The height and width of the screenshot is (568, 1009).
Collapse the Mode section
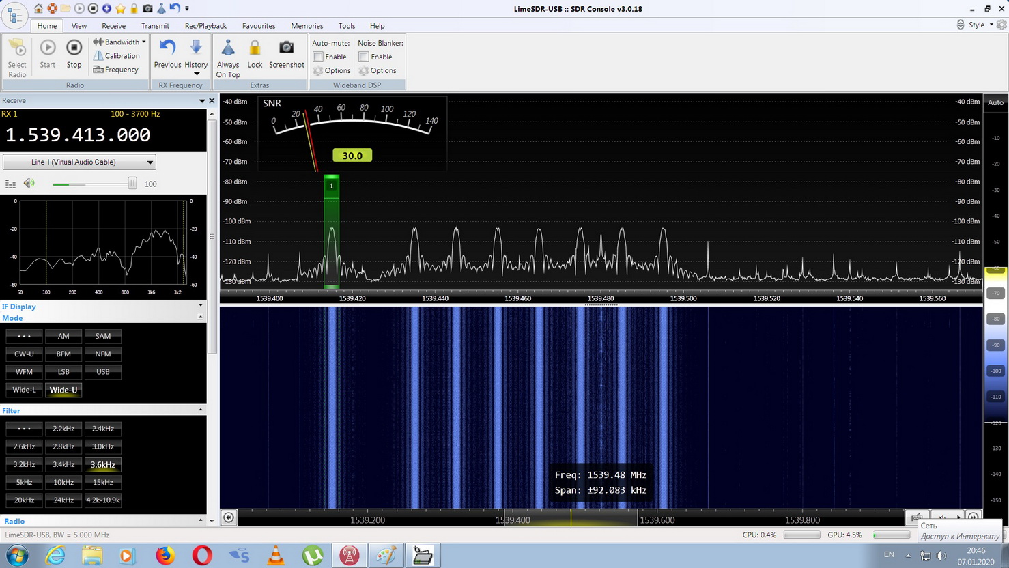point(201,317)
